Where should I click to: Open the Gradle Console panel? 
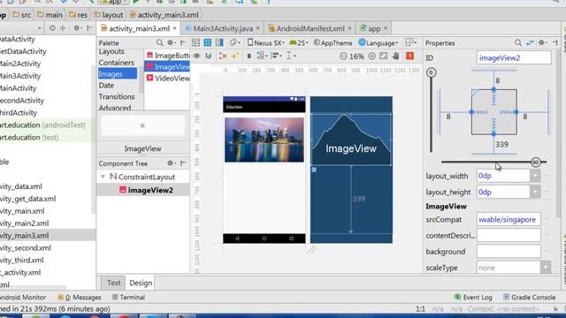tap(529, 298)
